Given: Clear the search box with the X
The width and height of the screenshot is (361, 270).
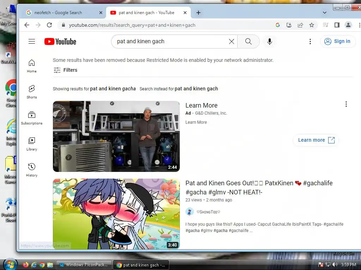Looking at the screenshot, I should click(x=232, y=41).
